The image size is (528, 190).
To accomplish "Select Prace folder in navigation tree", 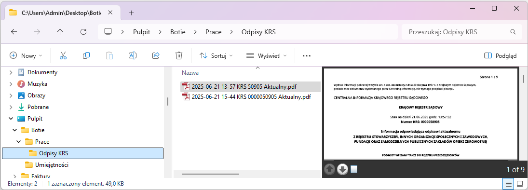I will (42, 141).
